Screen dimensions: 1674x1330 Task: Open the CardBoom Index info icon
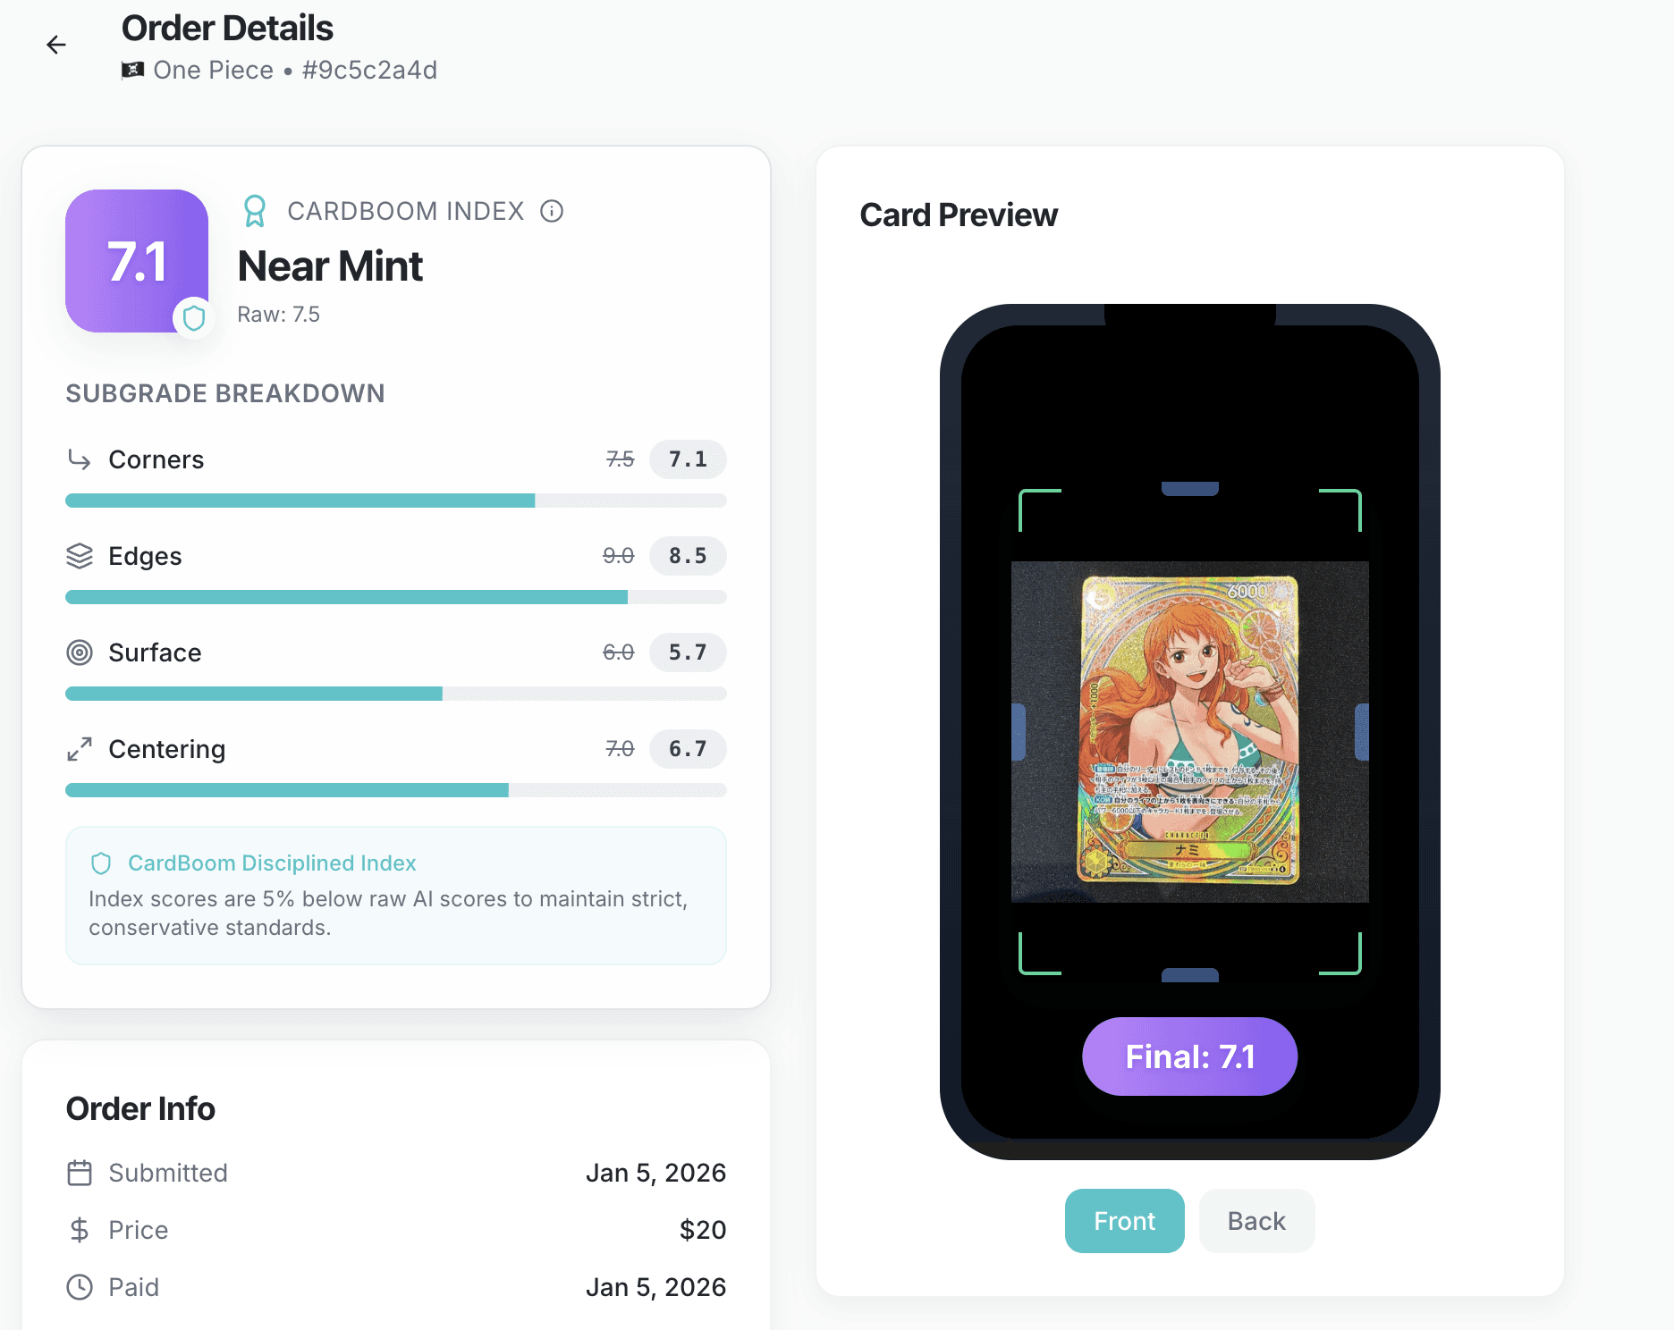[552, 211]
